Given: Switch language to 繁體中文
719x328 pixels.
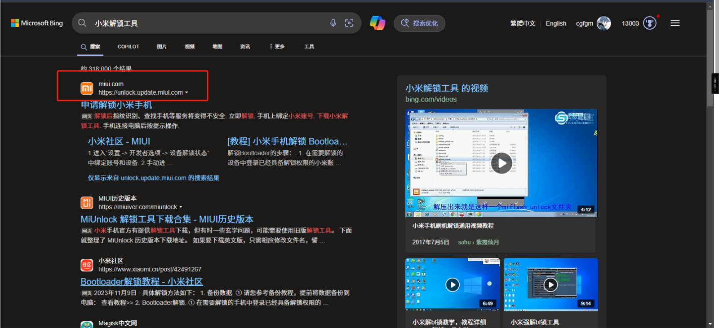Looking at the screenshot, I should point(523,23).
